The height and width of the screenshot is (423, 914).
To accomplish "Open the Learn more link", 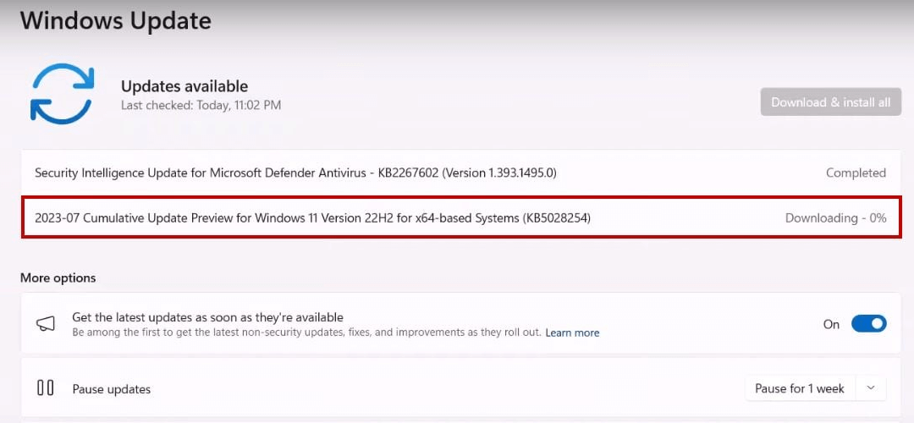I will tap(572, 333).
